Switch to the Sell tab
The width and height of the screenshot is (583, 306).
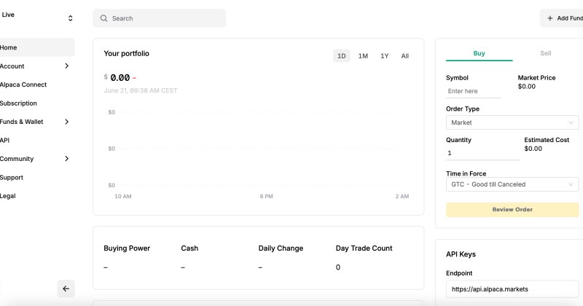point(545,53)
